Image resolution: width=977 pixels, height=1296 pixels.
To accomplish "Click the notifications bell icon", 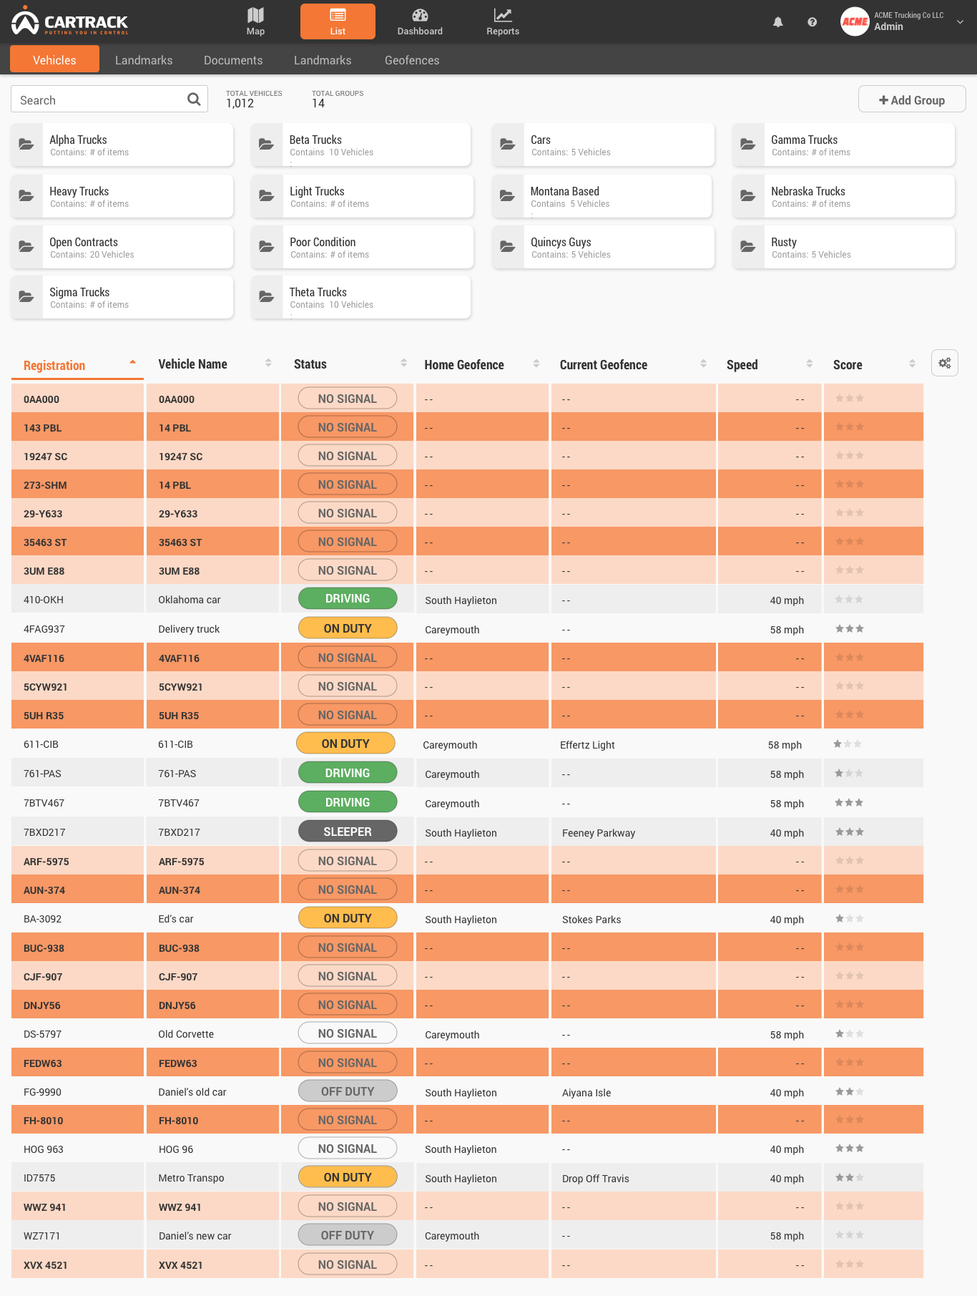I will coord(778,22).
